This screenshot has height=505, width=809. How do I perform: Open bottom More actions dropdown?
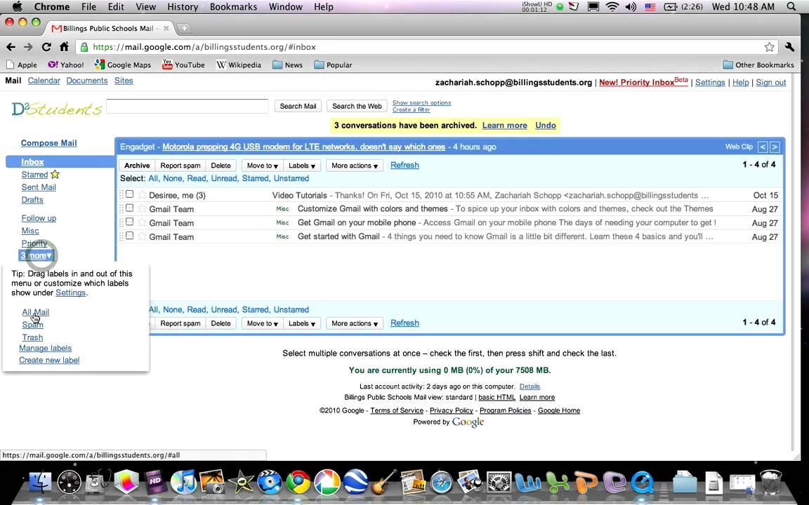[x=355, y=323]
